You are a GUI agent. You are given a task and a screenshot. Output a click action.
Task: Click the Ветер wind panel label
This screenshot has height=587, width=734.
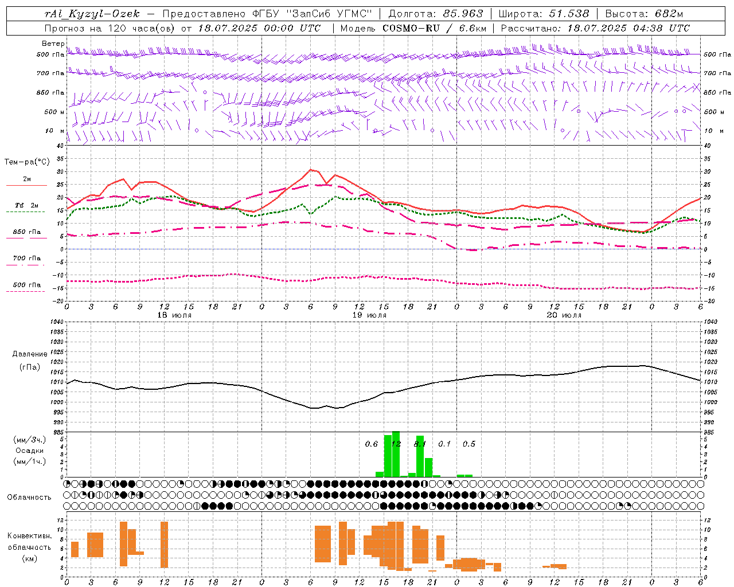coord(53,44)
